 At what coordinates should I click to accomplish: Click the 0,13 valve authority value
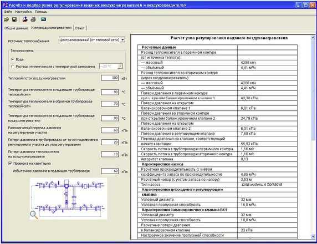tap(267, 159)
